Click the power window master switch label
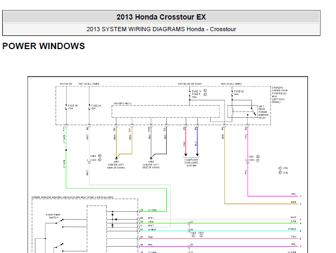336x253 pixels. point(72,197)
